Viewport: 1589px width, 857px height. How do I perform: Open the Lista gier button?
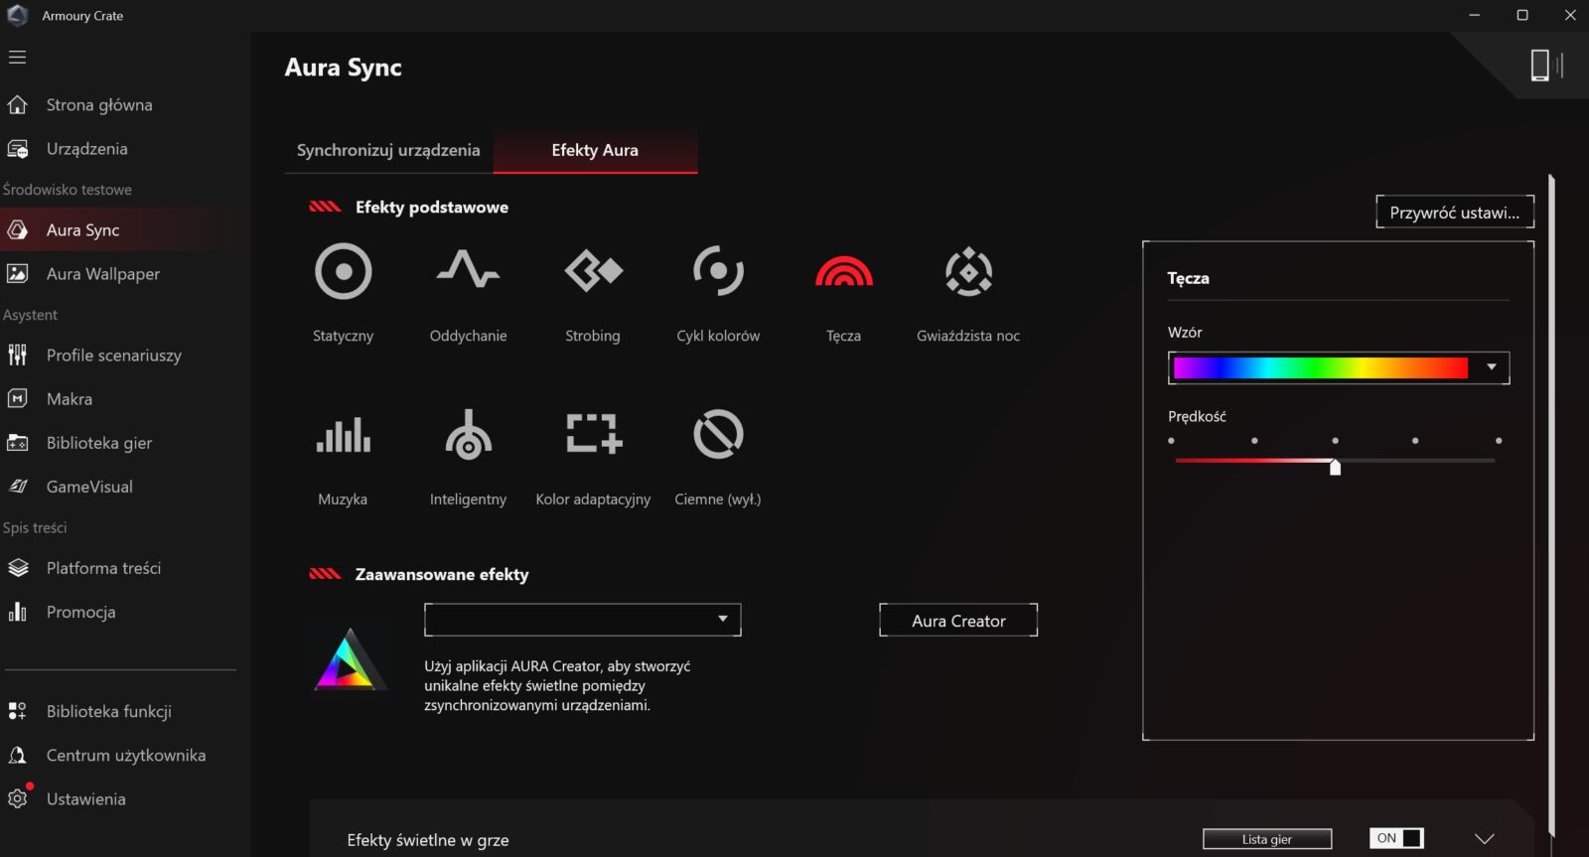click(x=1266, y=839)
